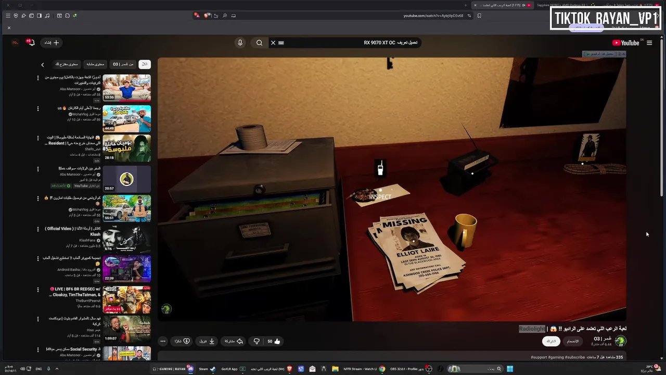Dislike the video with thumbs-down
The width and height of the screenshot is (666, 375).
(x=256, y=341)
